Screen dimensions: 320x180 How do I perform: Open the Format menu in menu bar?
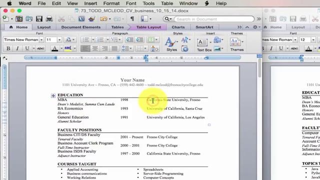click(111, 3)
